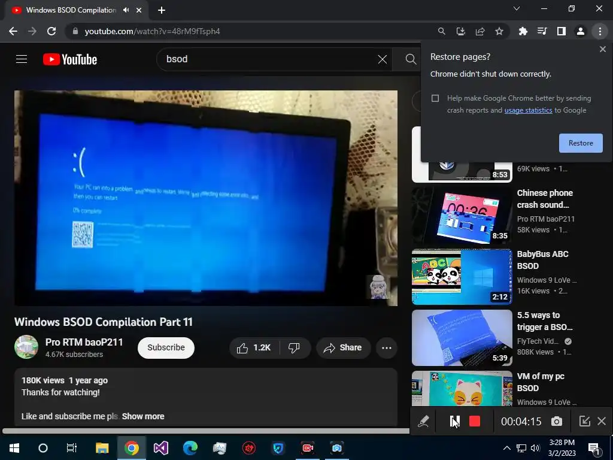Screen dimensions: 613x460
Task: Click the bsod search input field
Action: tap(270, 59)
